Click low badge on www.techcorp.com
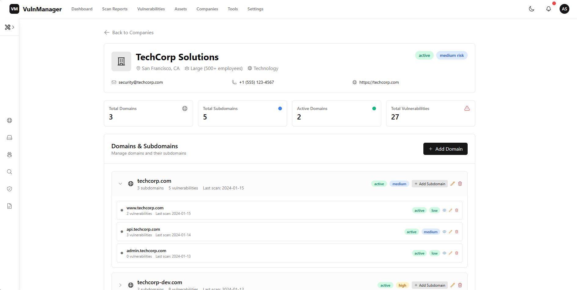Screen dimensions: 577x290 pos(434,210)
